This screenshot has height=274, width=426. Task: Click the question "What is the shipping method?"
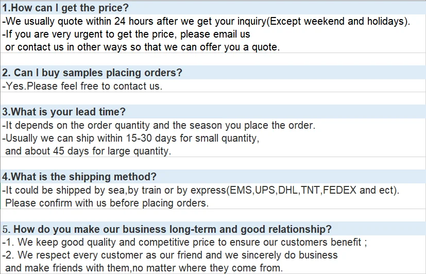(x=79, y=177)
